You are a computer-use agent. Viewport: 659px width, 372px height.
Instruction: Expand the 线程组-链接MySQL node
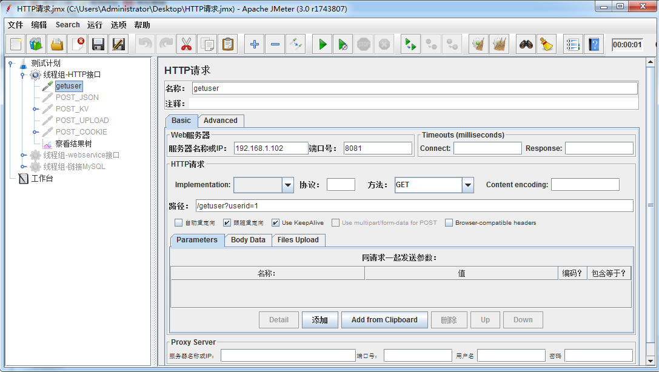click(x=23, y=167)
